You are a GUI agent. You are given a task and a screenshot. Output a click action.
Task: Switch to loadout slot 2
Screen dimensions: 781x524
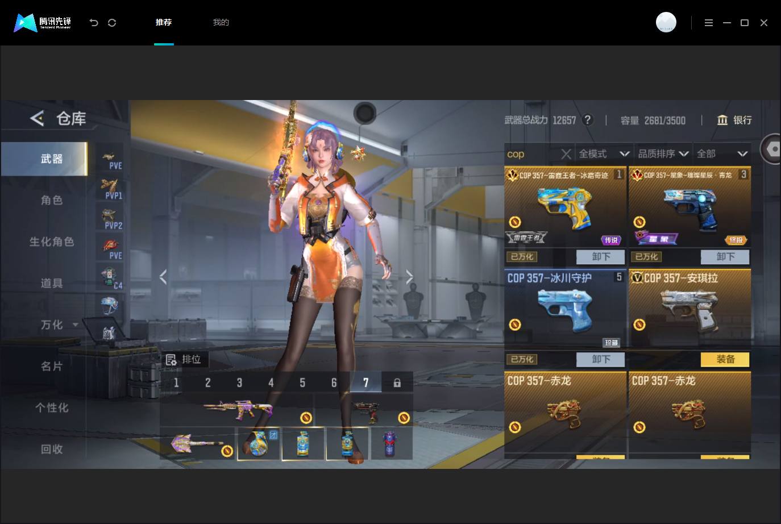coord(208,382)
